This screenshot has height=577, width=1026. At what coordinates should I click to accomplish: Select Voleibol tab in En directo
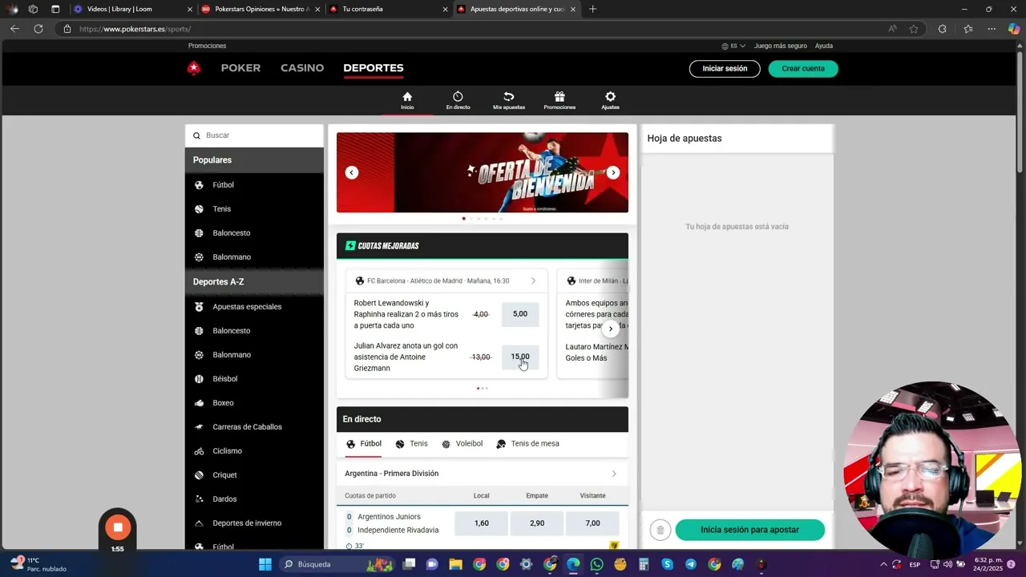pyautogui.click(x=462, y=444)
